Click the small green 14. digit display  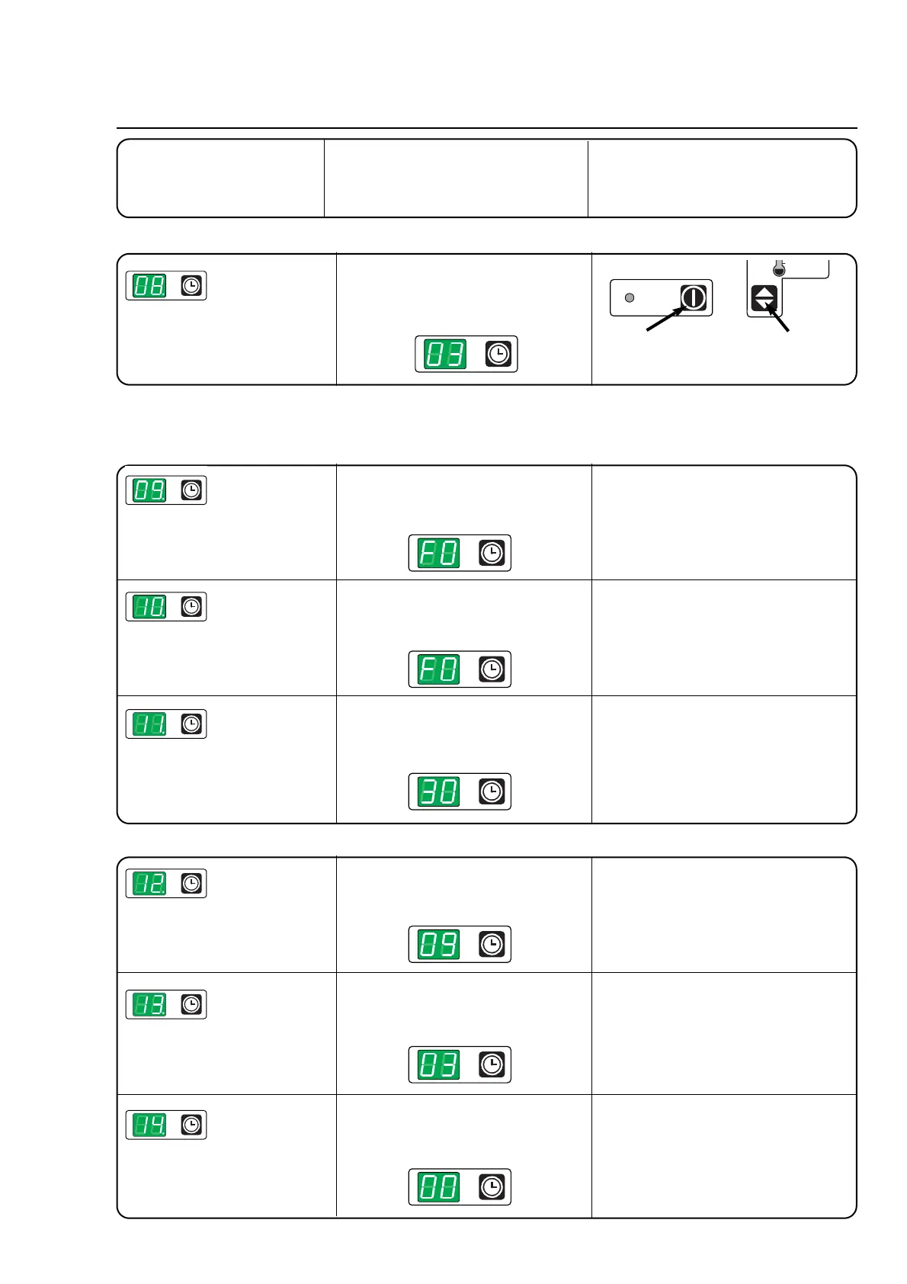[x=150, y=1125]
